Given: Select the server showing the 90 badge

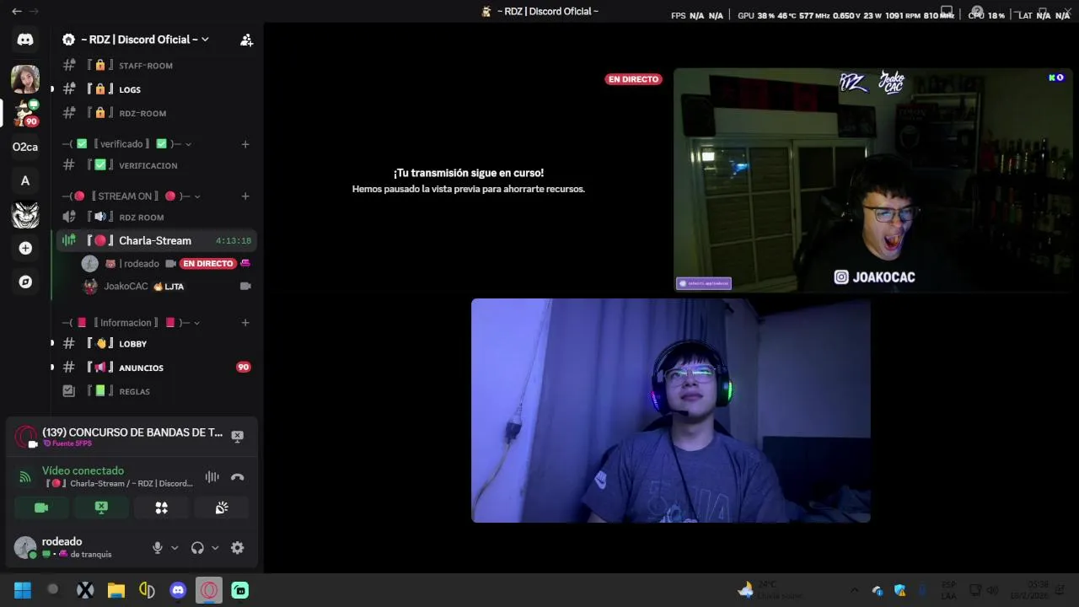Looking at the screenshot, I should pos(25,113).
